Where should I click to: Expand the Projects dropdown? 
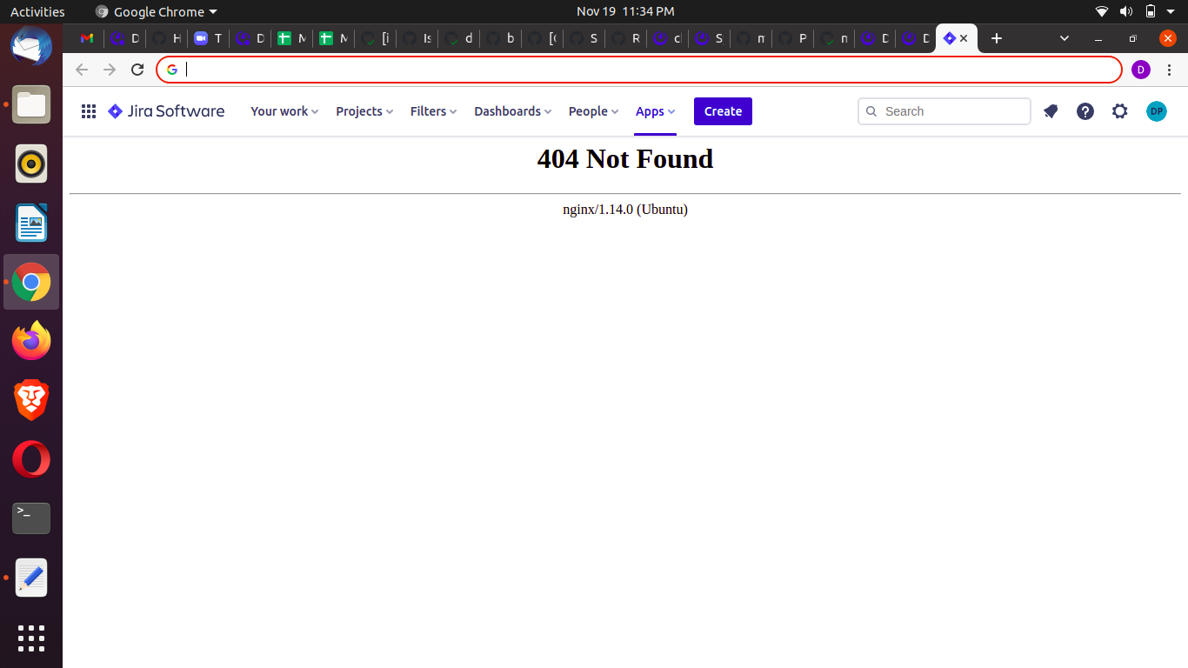point(364,111)
